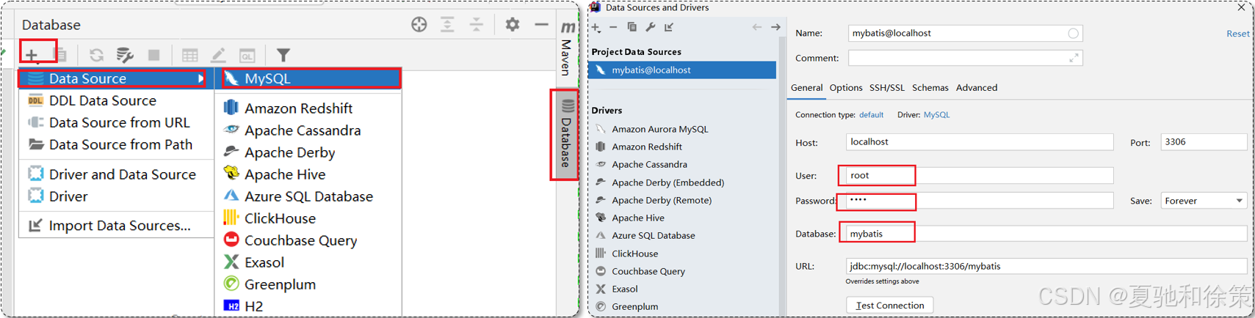
Task: Switch to the Advanced tab
Action: pyautogui.click(x=977, y=88)
